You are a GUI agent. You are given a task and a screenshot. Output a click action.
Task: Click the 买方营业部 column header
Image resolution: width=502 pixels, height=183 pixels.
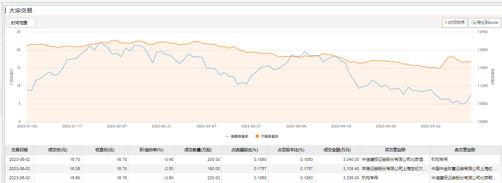point(395,150)
